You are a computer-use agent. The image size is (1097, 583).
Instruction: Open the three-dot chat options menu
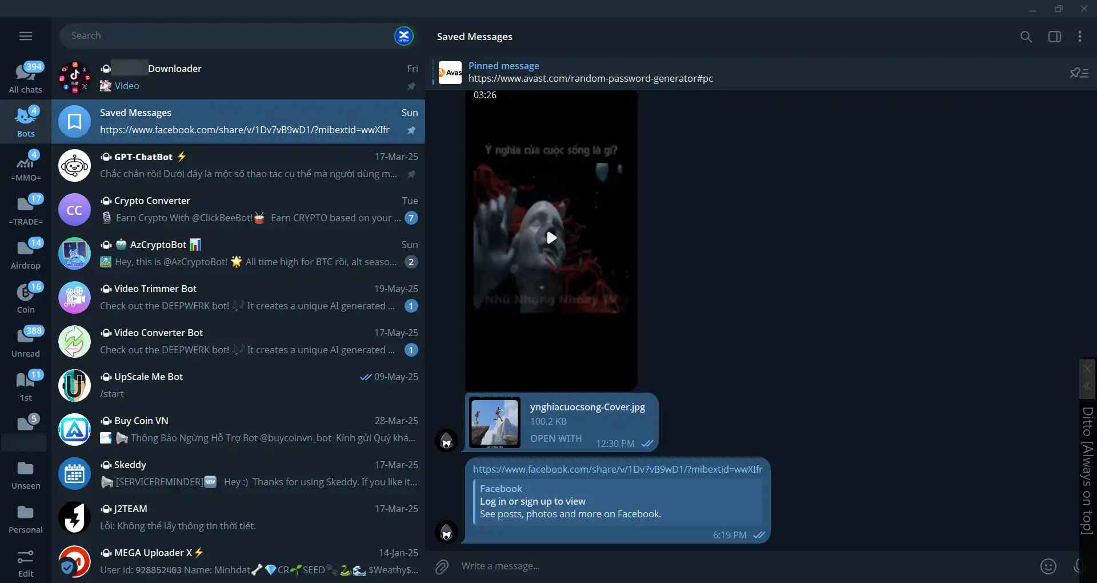(x=1079, y=37)
